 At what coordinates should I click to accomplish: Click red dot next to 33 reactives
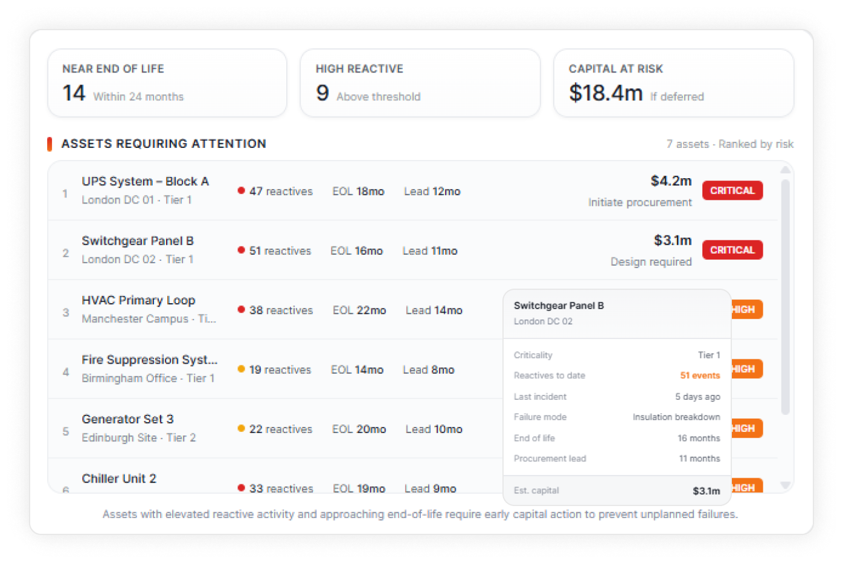(x=241, y=487)
